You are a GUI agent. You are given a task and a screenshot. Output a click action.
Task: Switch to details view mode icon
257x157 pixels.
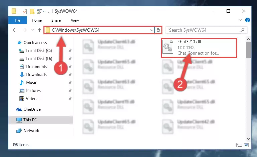(239, 145)
